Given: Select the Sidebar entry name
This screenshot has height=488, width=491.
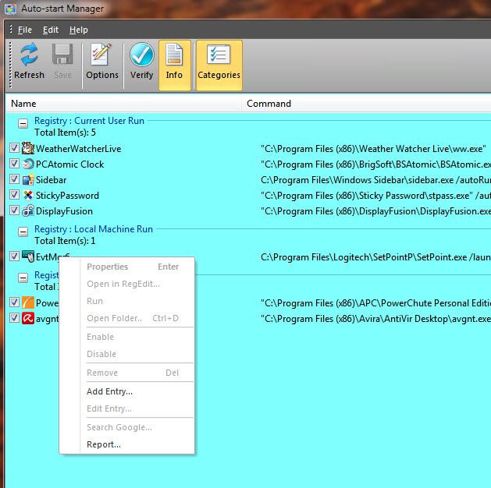Looking at the screenshot, I should point(51,180).
